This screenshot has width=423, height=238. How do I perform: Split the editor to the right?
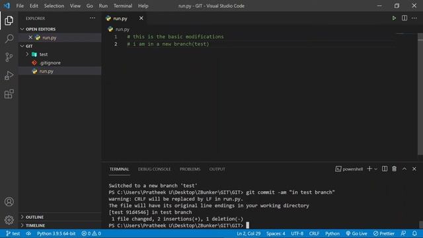tap(404, 18)
